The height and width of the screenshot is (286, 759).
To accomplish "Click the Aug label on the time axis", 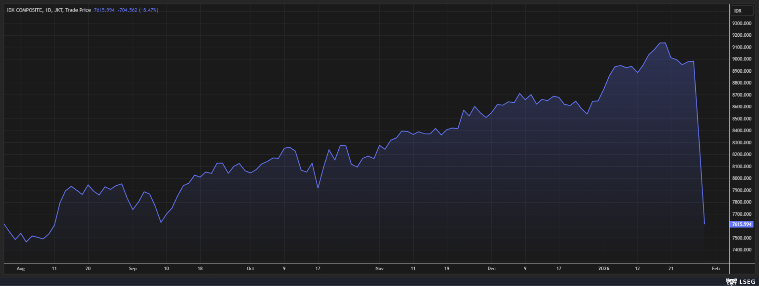I will point(21,269).
